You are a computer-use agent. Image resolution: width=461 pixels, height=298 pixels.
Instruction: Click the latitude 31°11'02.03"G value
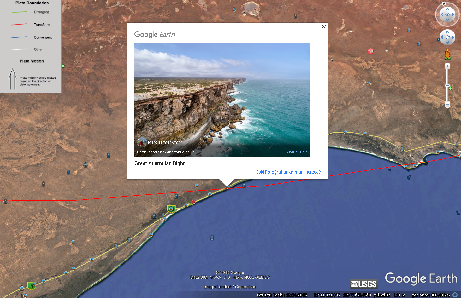click(327, 295)
